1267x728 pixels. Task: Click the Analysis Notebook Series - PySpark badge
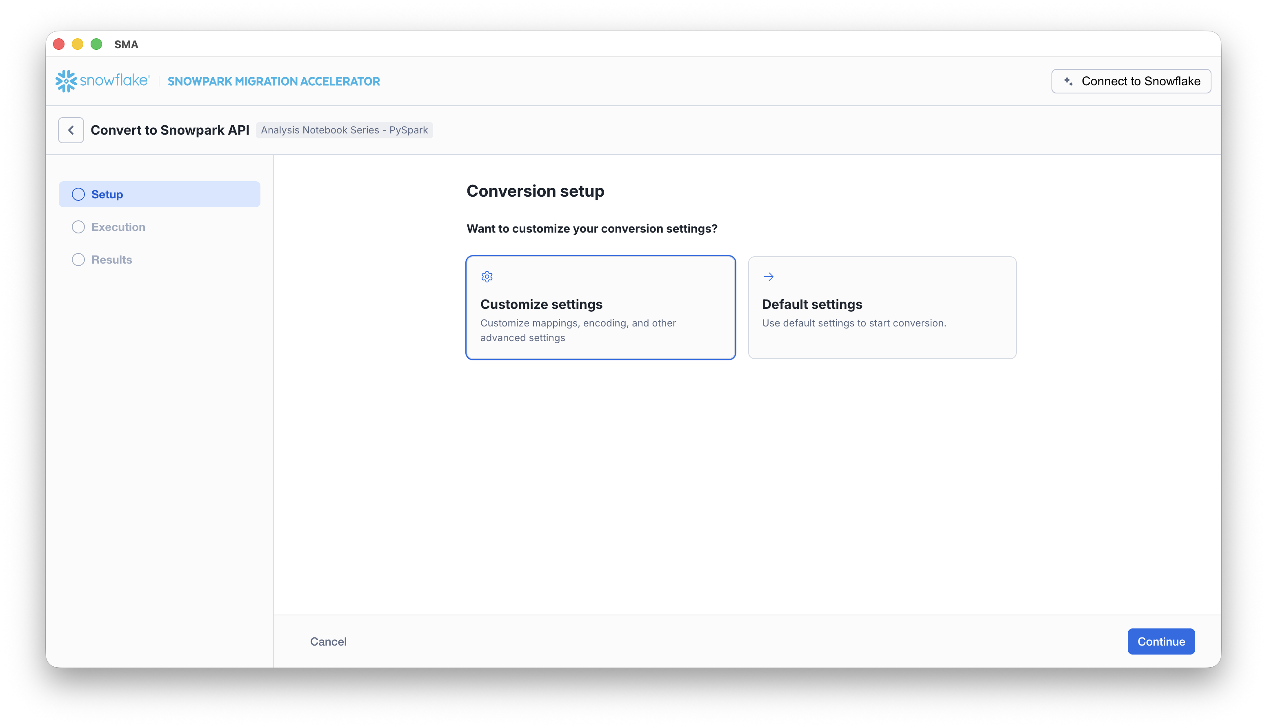(x=345, y=130)
